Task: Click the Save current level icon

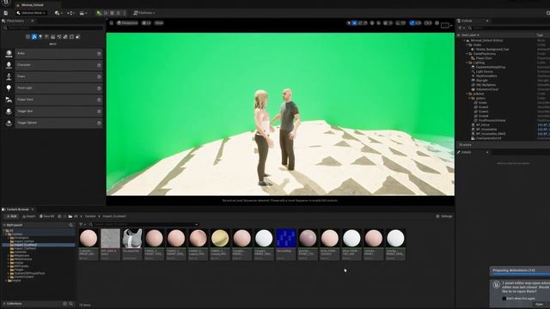Action: click(x=6, y=13)
